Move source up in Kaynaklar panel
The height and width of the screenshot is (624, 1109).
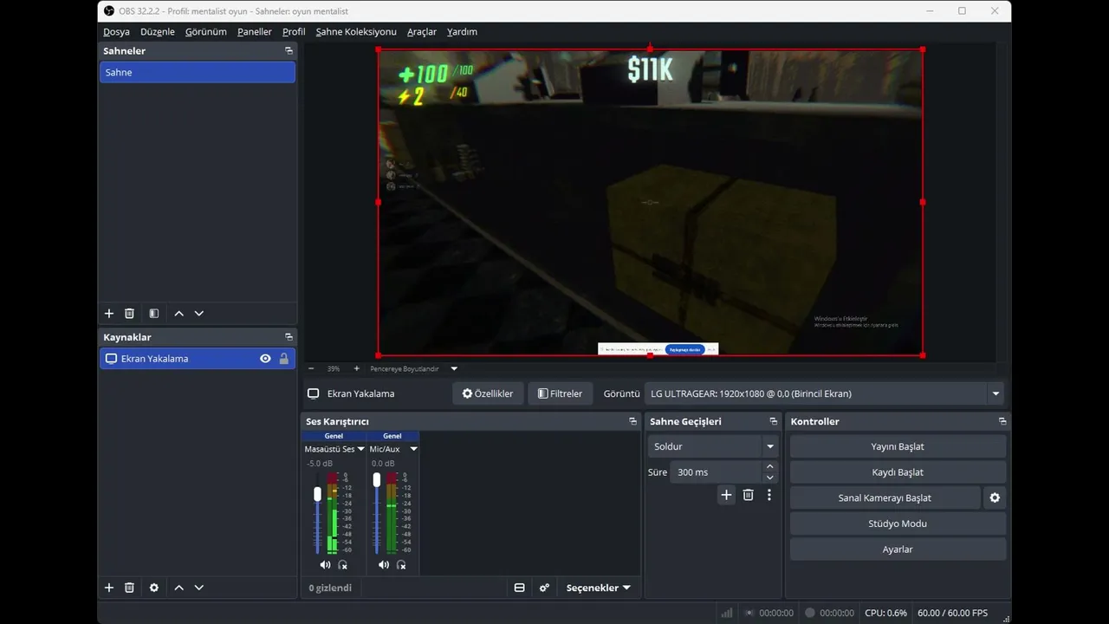pos(178,588)
